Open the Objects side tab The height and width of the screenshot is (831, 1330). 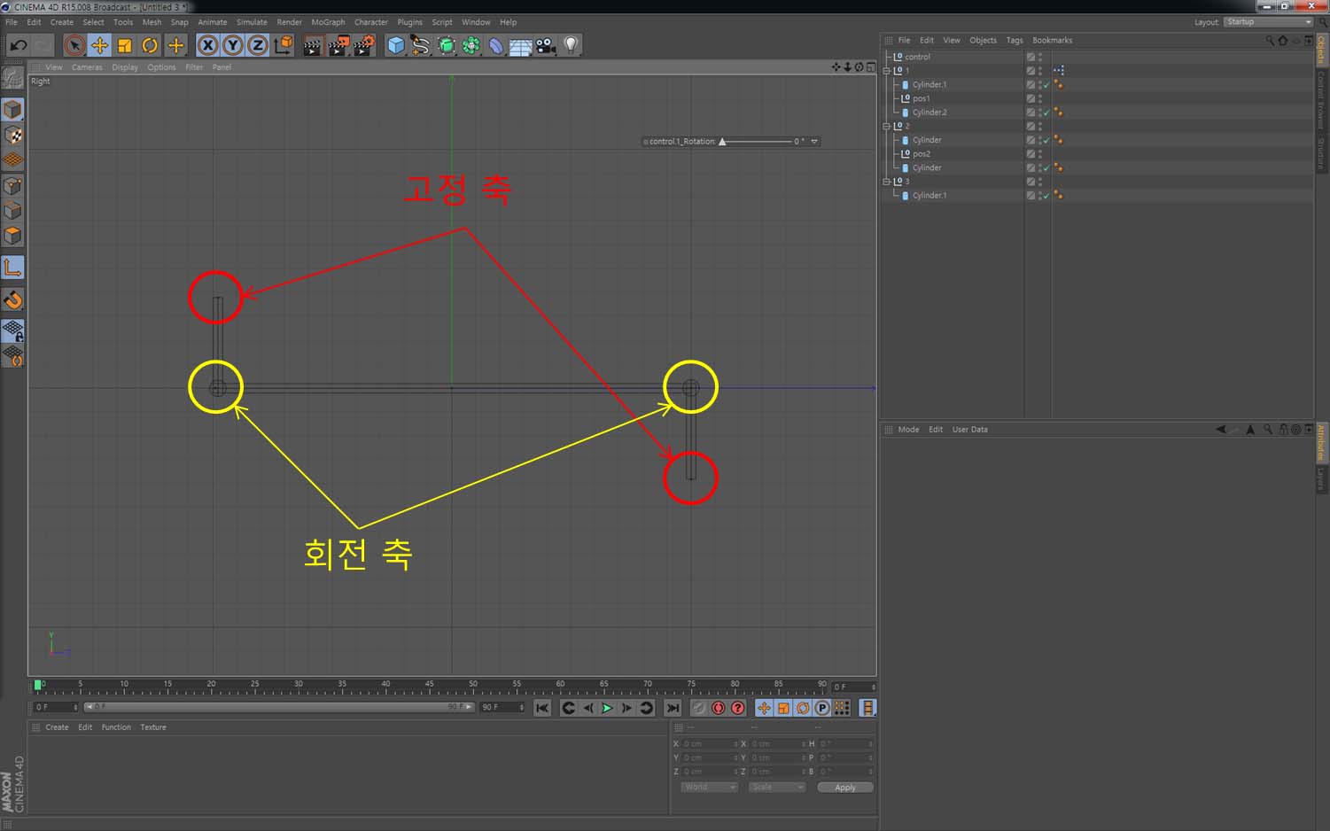coord(1321,49)
